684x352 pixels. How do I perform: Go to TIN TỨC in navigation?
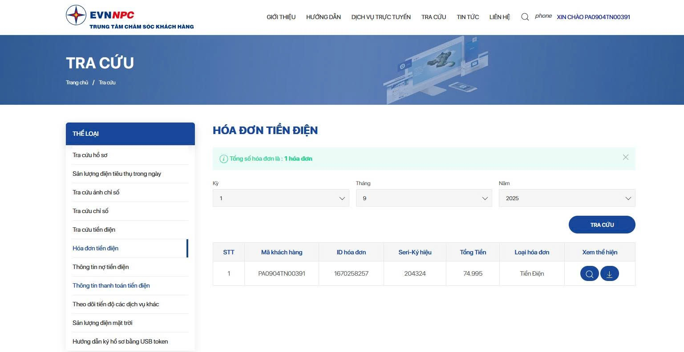click(468, 17)
